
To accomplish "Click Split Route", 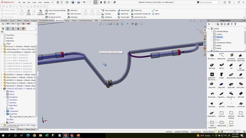I will click(x=123, y=14).
